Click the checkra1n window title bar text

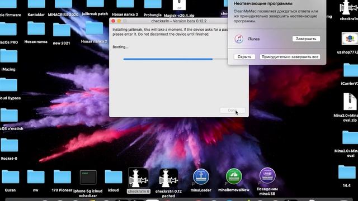click(179, 21)
